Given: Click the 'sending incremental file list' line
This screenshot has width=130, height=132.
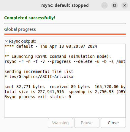Looking at the screenshot, I should pyautogui.click(x=39, y=71).
